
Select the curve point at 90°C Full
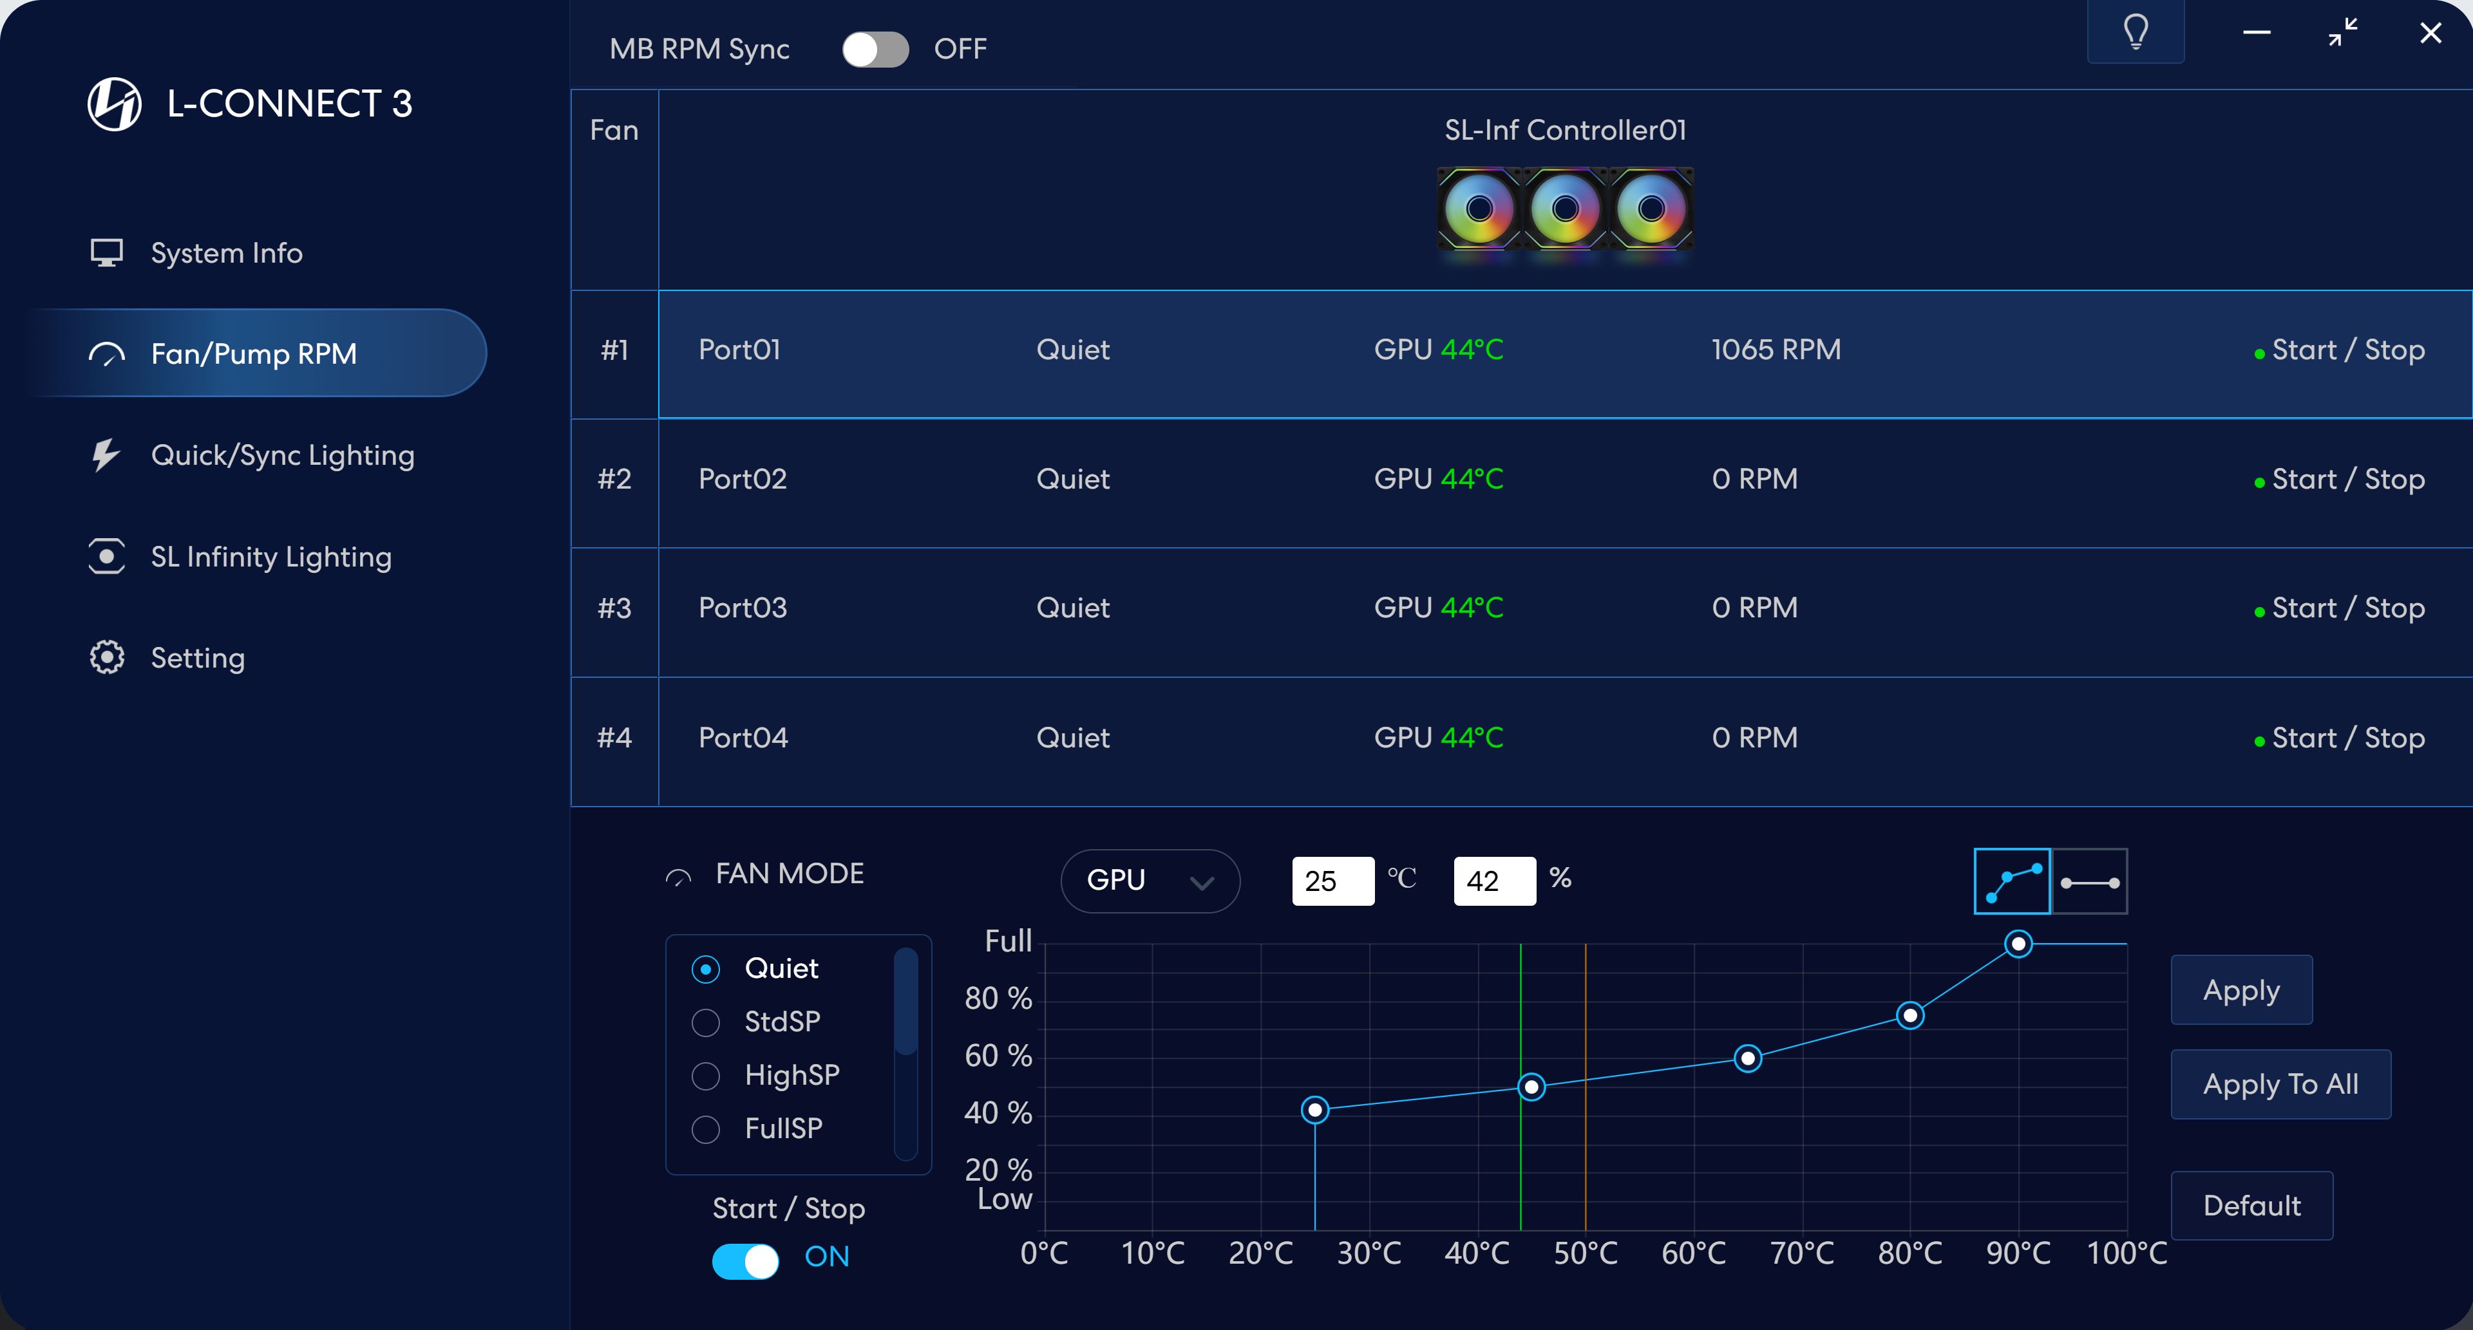tap(2018, 944)
